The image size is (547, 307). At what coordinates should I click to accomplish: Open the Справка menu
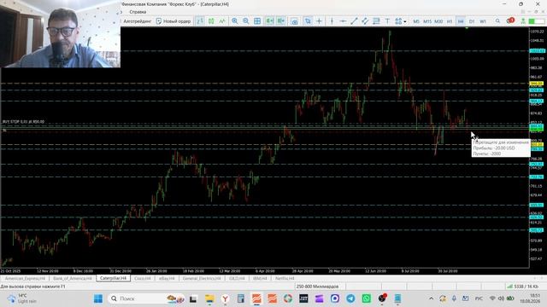pyautogui.click(x=138, y=12)
